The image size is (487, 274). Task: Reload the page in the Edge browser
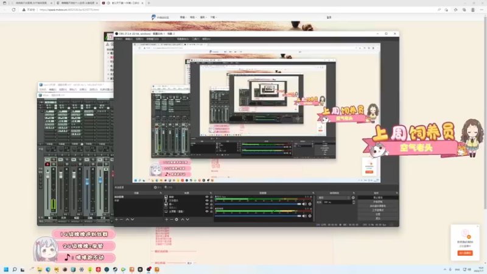pos(13,10)
